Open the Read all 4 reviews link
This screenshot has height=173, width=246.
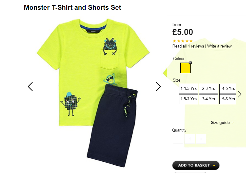point(188,46)
